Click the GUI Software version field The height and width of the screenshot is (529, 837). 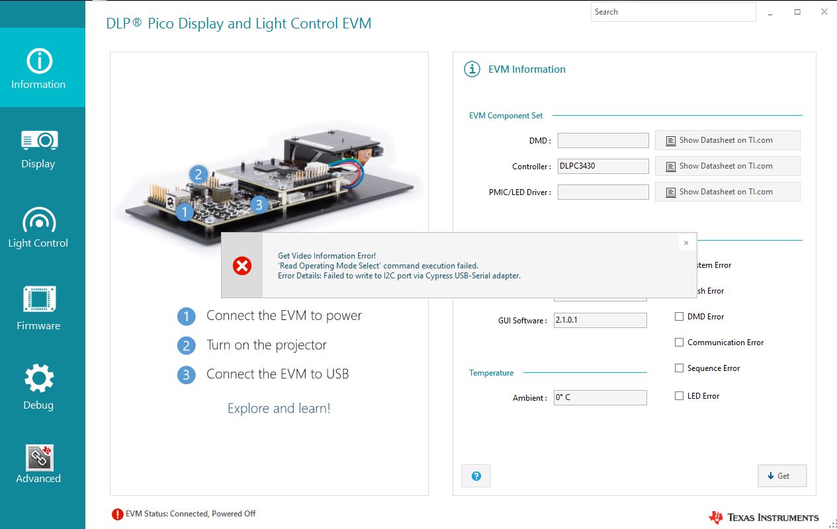pyautogui.click(x=600, y=320)
